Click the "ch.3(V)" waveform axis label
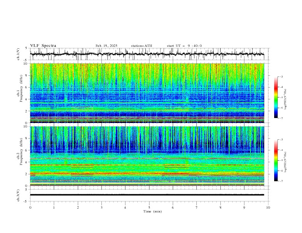The width and height of the screenshot is (302, 233). point(18,195)
